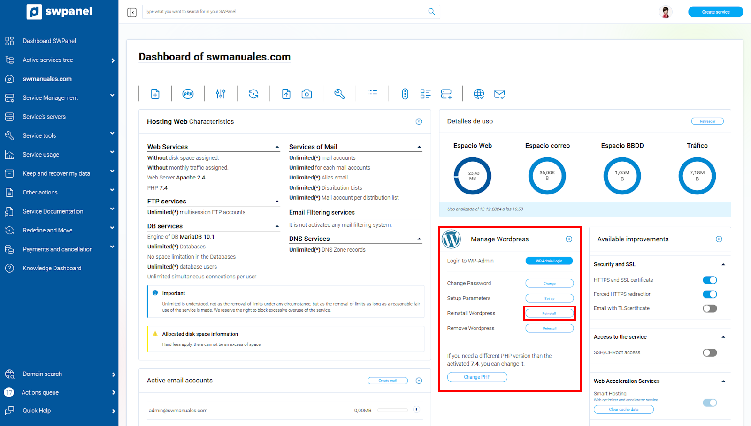Click the wrench tools toolbar icon
This screenshot has width=751, height=426.
click(x=339, y=94)
